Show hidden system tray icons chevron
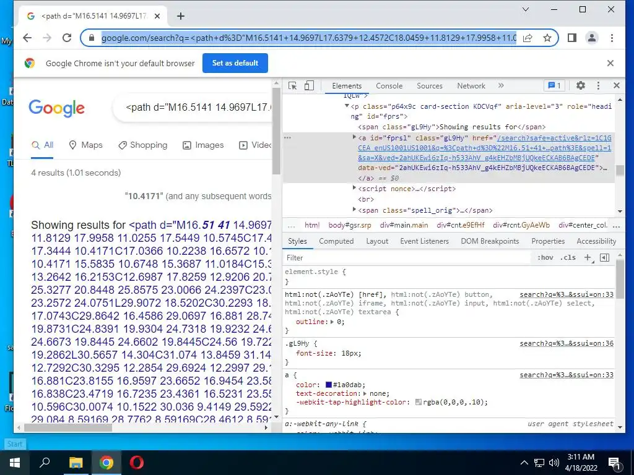This screenshot has width=634, height=475. (x=524, y=463)
